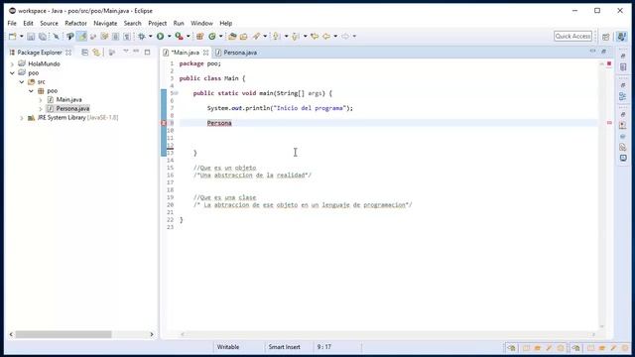Close the Main.java editor tab

(205, 53)
